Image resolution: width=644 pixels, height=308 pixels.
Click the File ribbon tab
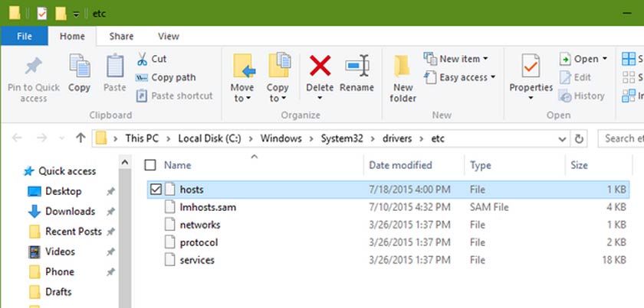(25, 36)
